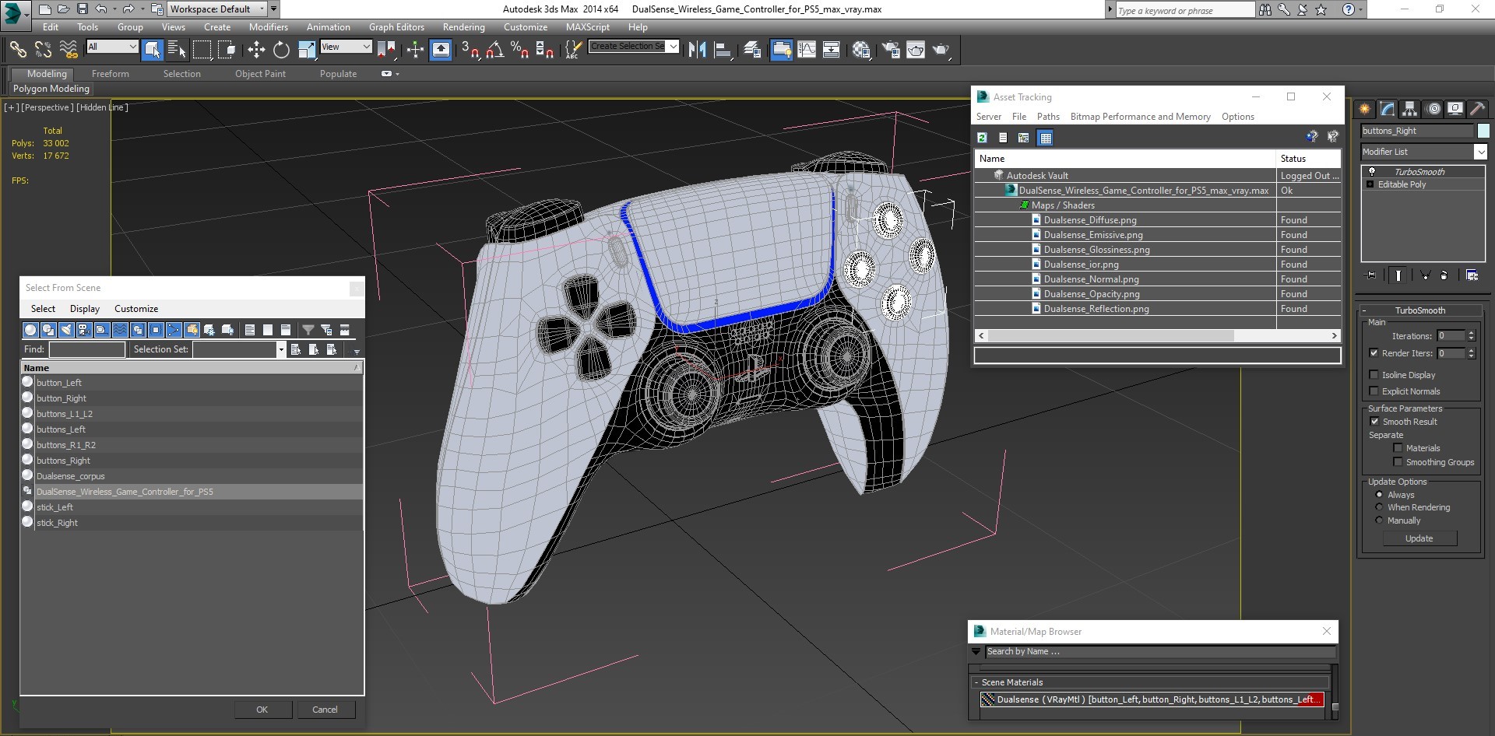This screenshot has height=736, width=1495.
Task: Click Cancel in Select From Scene
Action: [x=325, y=710]
